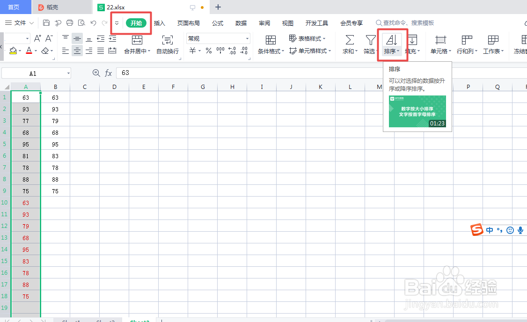Switch to the 数据 ribbon tab
Image resolution: width=527 pixels, height=322 pixels.
pos(241,22)
